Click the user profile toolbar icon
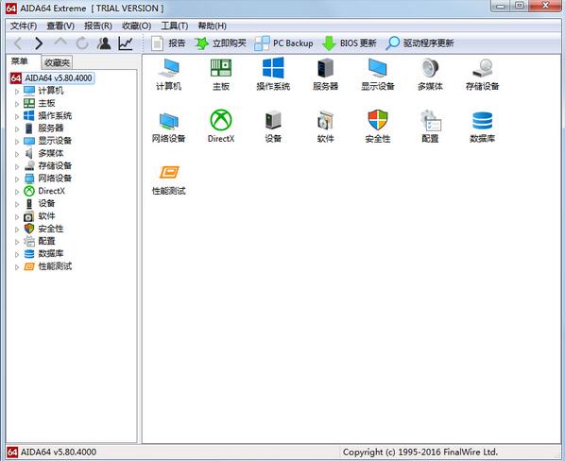The image size is (565, 461). pyautogui.click(x=104, y=43)
